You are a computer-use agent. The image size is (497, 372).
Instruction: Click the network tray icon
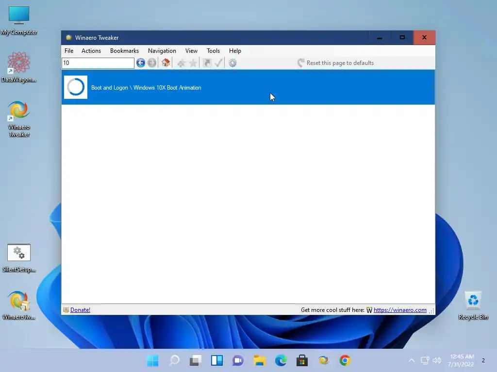pyautogui.click(x=425, y=360)
